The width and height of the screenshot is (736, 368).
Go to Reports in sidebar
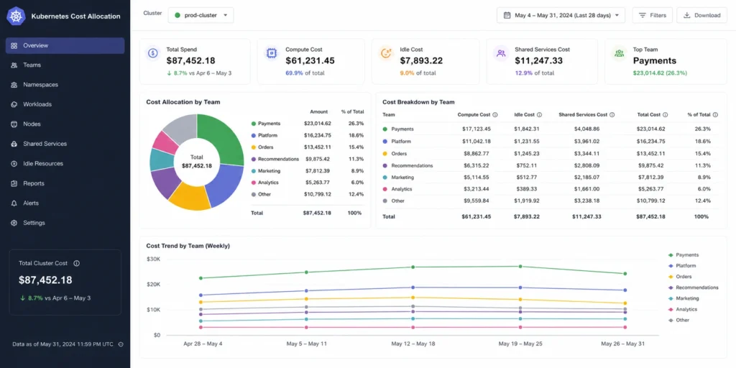[x=65, y=183]
